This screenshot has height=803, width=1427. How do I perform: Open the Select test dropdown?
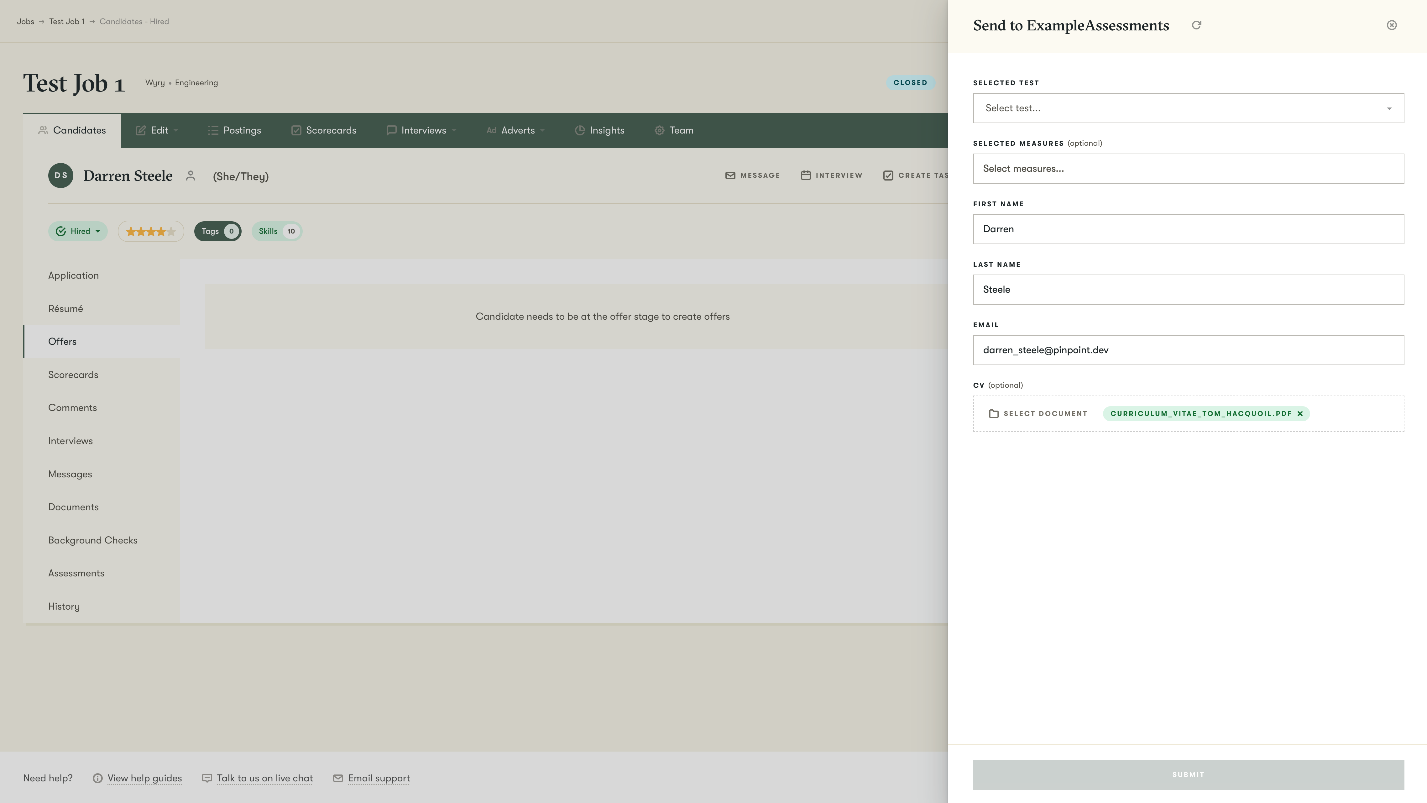point(1188,109)
